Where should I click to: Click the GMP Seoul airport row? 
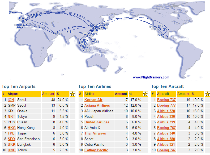coord(38,105)
